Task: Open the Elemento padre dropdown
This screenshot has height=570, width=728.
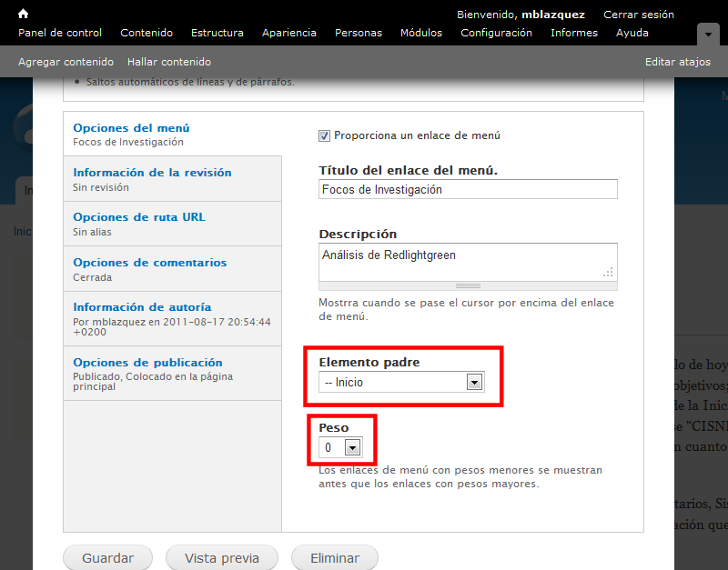Action: (401, 383)
